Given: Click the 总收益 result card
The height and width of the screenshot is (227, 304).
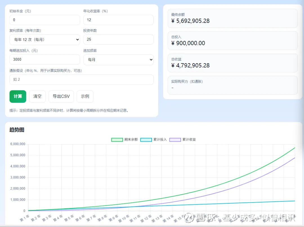Looking at the screenshot, I should tap(233, 63).
